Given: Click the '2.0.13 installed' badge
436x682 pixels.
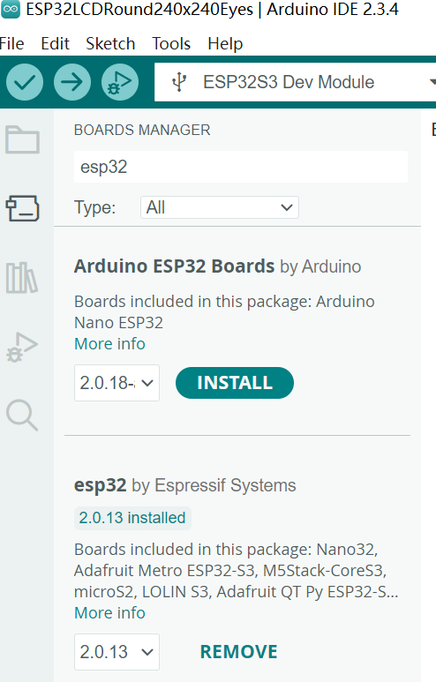Looking at the screenshot, I should click(132, 518).
